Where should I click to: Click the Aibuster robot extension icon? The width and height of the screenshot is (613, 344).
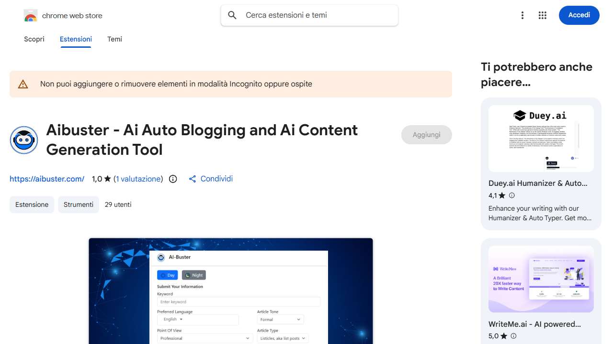pyautogui.click(x=24, y=140)
